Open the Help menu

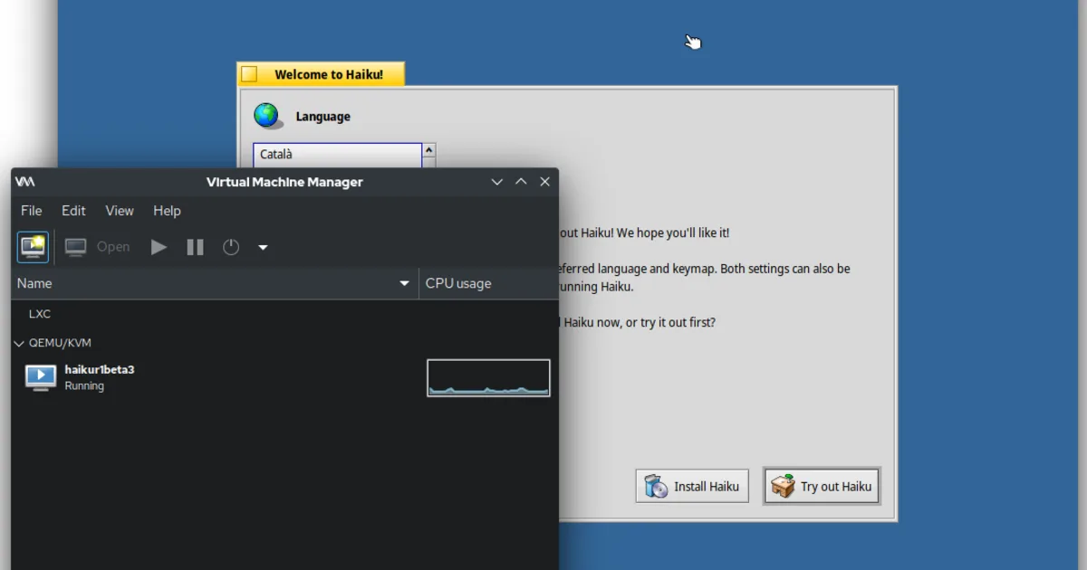[x=167, y=211]
